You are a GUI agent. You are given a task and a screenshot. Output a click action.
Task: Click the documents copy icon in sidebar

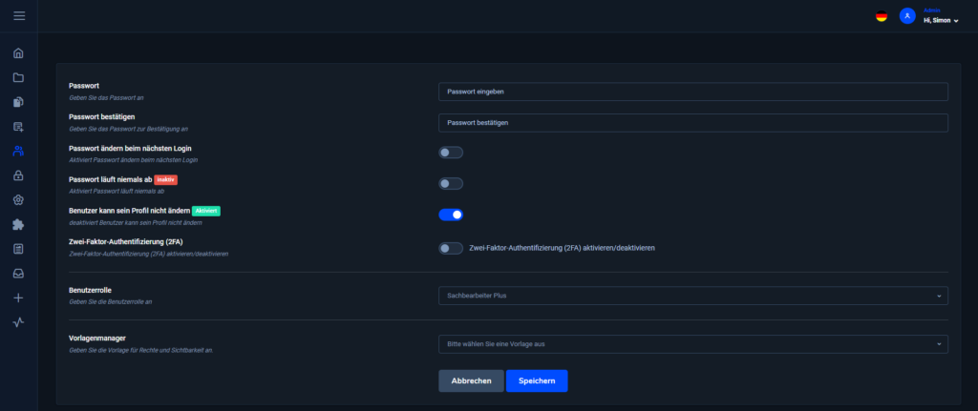pos(18,102)
